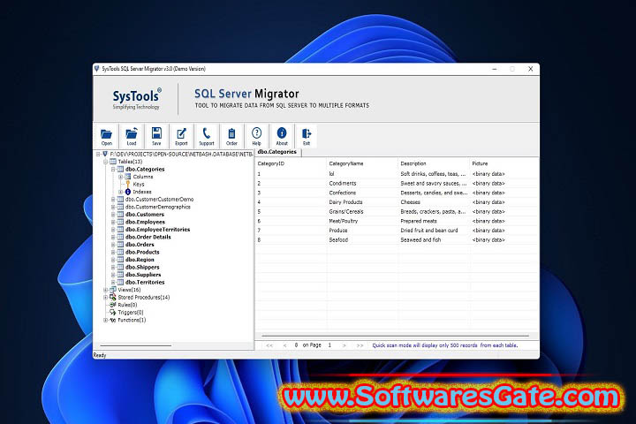
Task: Select dbo.Region in tree
Action: 140,260
